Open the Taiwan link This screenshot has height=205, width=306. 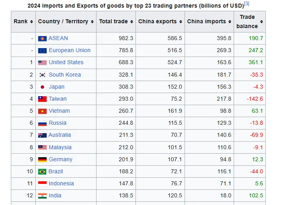click(58, 99)
